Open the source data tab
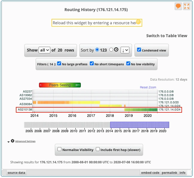194x178 pixels. tap(16, 173)
